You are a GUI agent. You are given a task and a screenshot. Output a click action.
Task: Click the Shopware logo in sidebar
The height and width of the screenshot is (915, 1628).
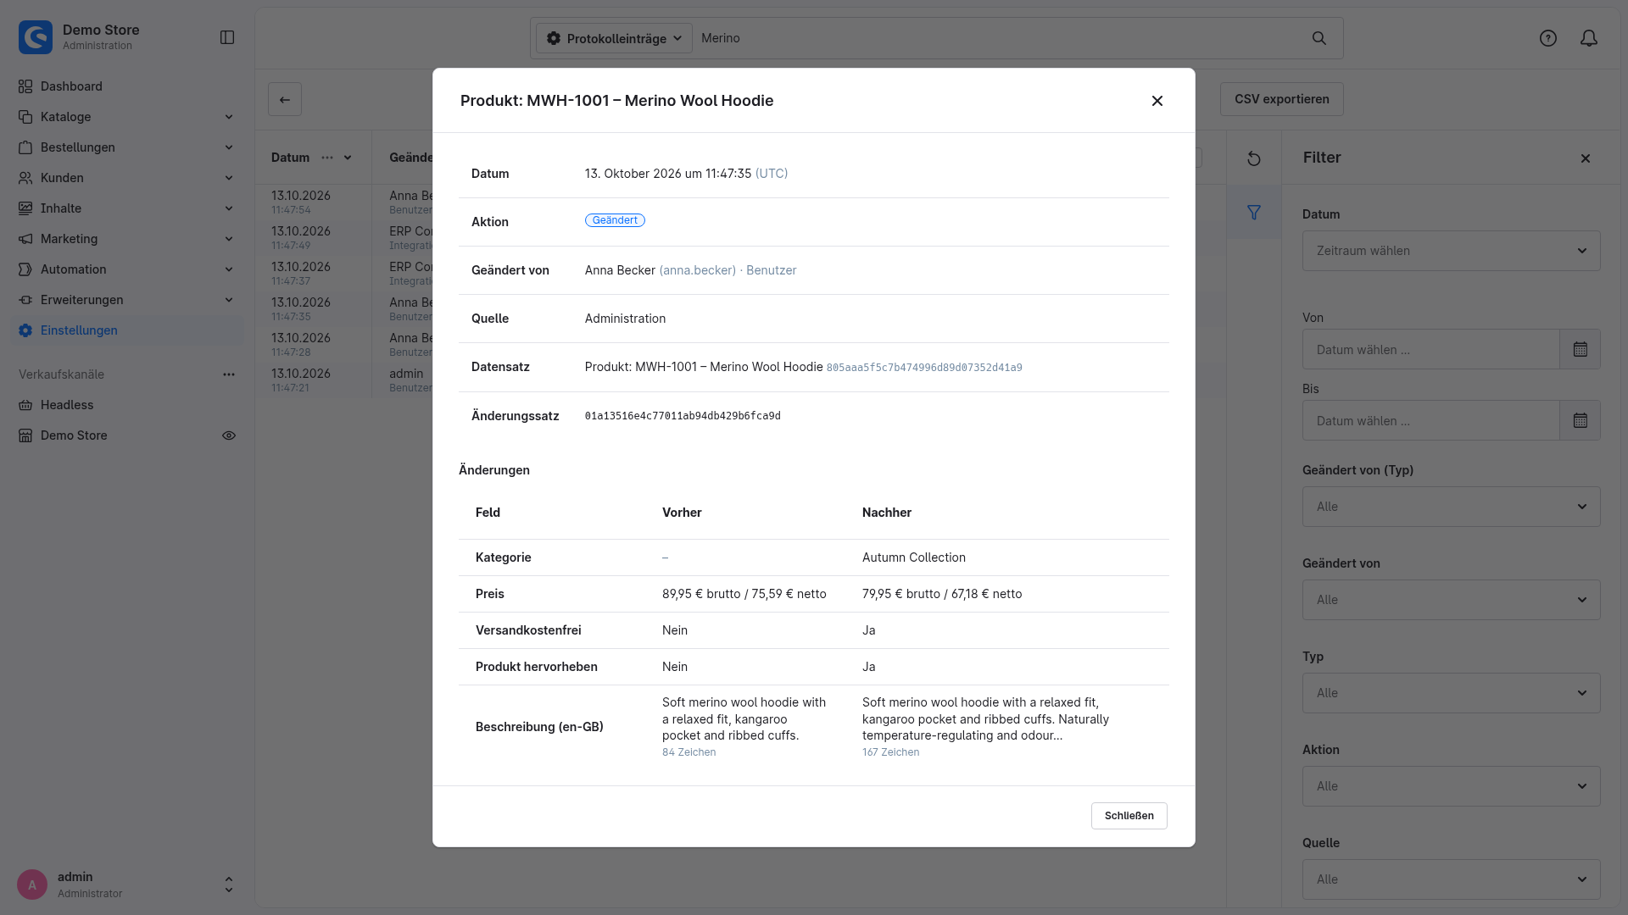point(36,37)
